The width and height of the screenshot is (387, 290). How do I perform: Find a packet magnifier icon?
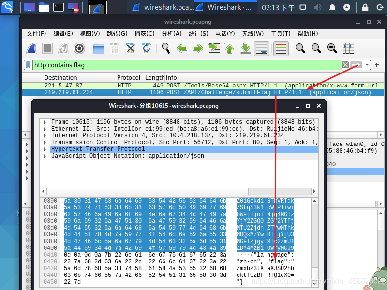pos(166,48)
